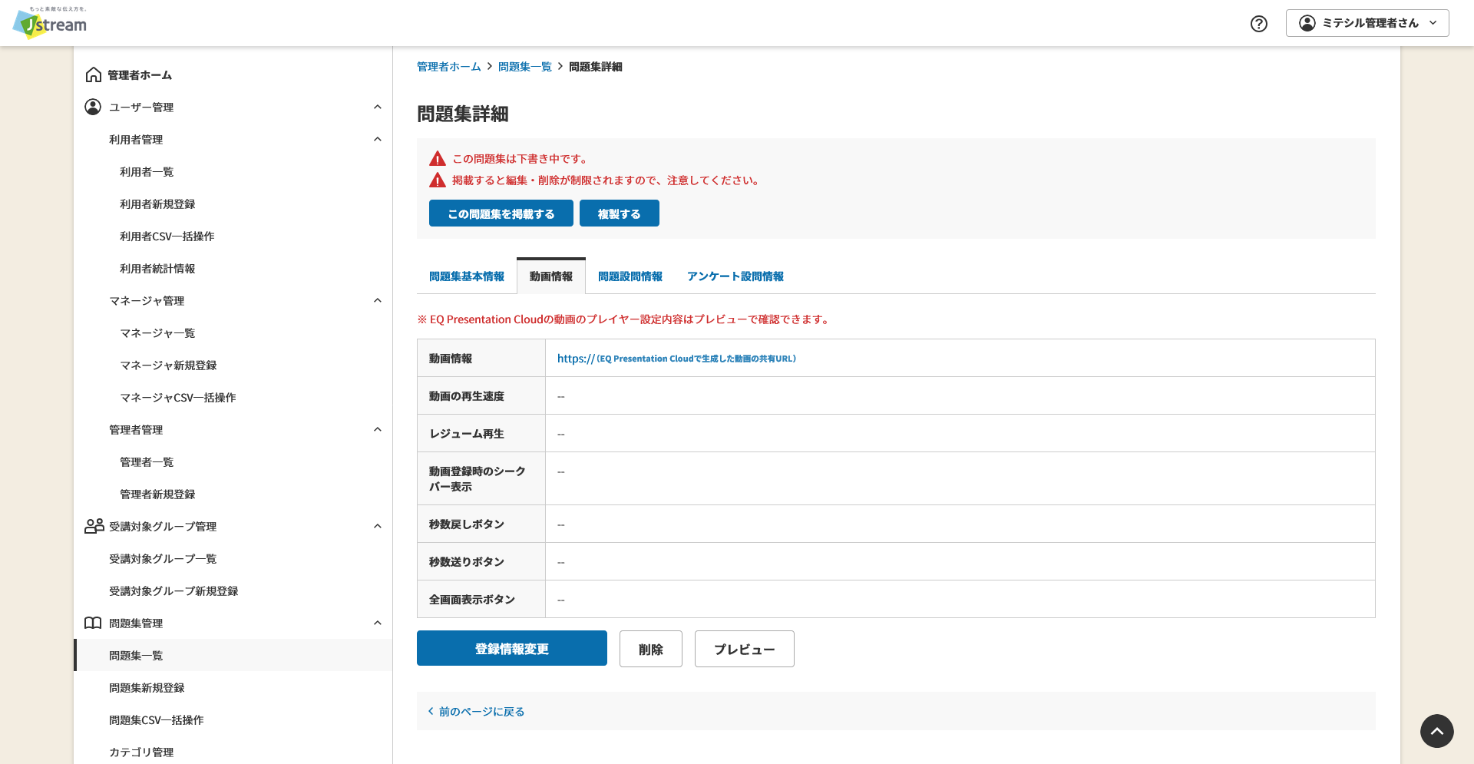
Task: Switch to the 問題設問情報 tab
Action: click(x=630, y=276)
